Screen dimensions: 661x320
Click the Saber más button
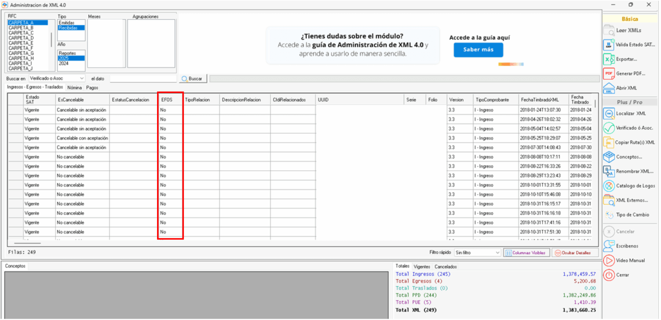coord(478,50)
